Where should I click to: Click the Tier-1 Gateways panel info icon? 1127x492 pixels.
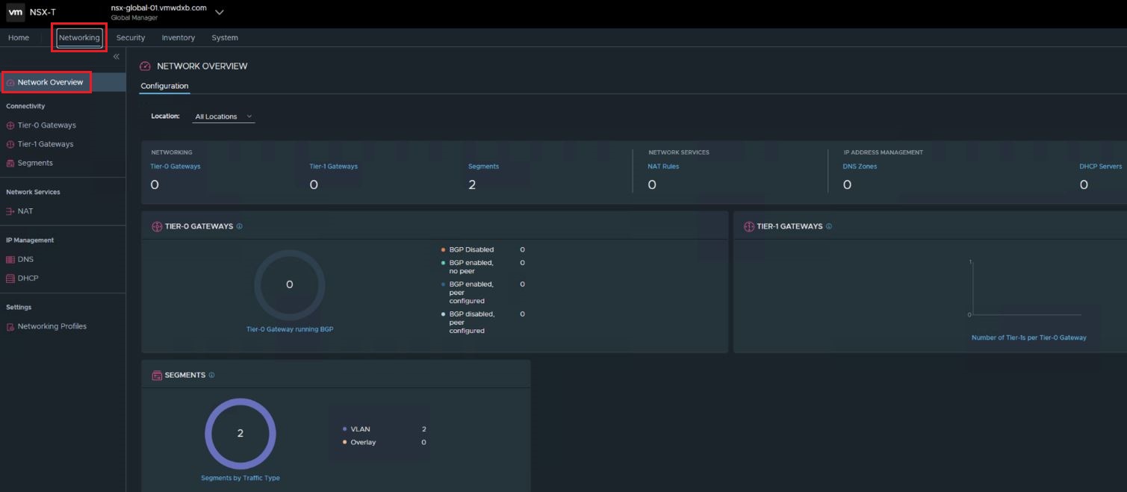click(x=828, y=226)
